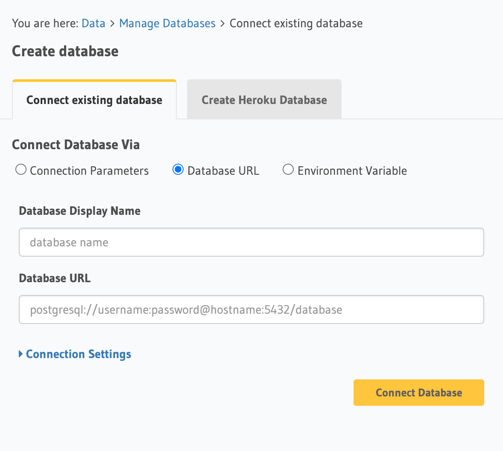Click the "Environment Variable" option label text
503x451 pixels.
click(x=352, y=171)
